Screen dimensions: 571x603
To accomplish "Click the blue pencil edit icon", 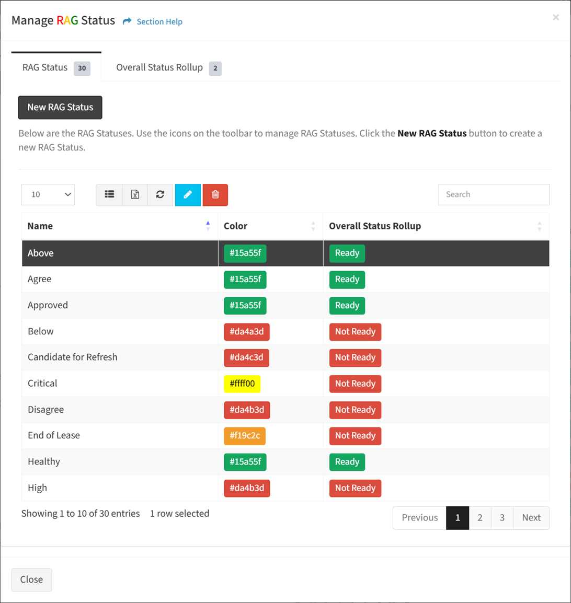I will pyautogui.click(x=188, y=194).
